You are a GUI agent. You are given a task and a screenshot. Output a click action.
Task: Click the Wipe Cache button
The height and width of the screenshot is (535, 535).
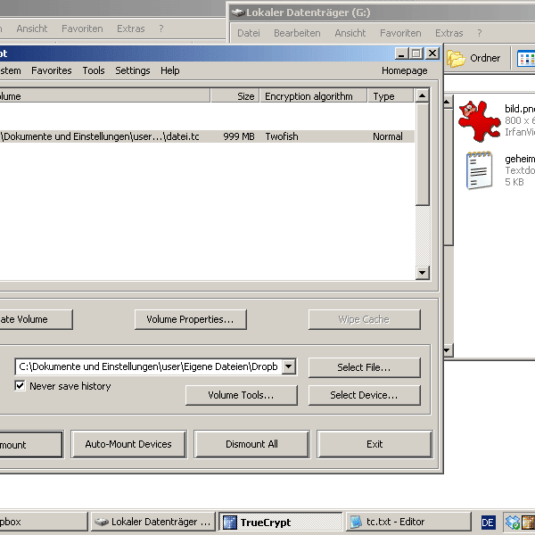pos(364,319)
